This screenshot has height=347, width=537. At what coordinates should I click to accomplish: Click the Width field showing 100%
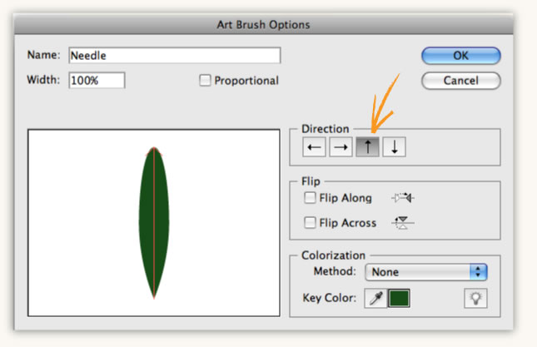(x=97, y=81)
